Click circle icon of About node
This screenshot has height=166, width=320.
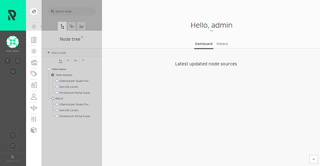(x=52, y=98)
